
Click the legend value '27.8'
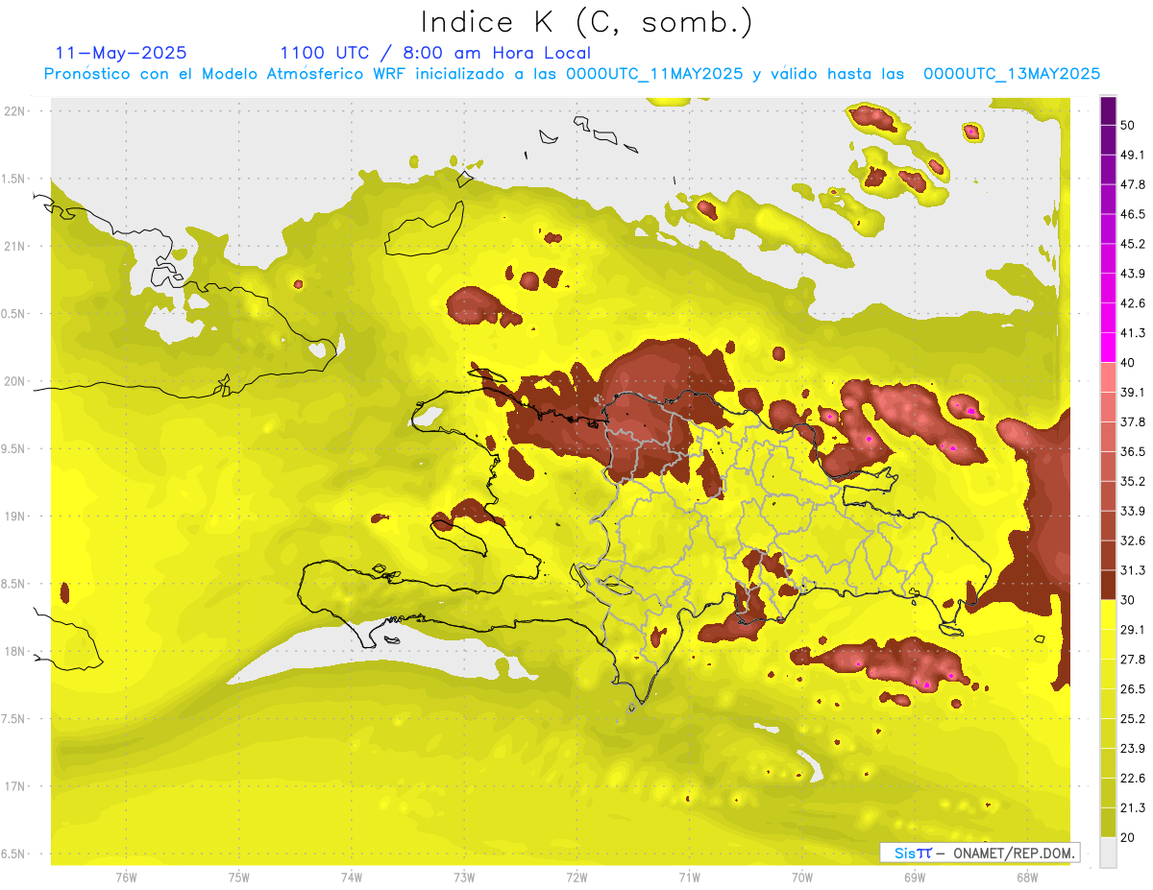(x=1132, y=660)
